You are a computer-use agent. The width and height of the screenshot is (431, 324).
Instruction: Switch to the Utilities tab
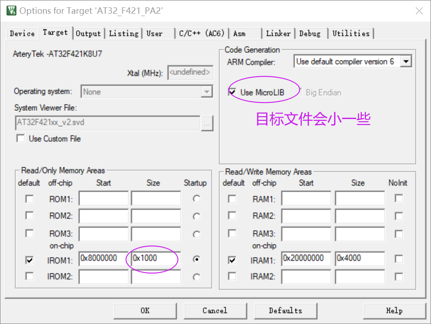(351, 34)
